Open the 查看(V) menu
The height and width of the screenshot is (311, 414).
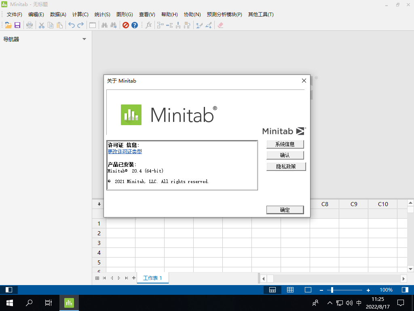pos(147,15)
